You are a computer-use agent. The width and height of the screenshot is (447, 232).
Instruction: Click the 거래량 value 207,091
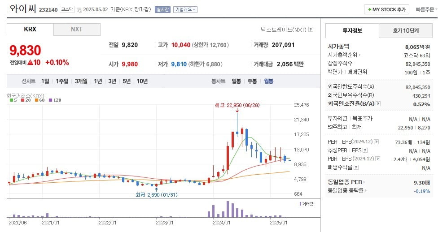click(x=283, y=45)
